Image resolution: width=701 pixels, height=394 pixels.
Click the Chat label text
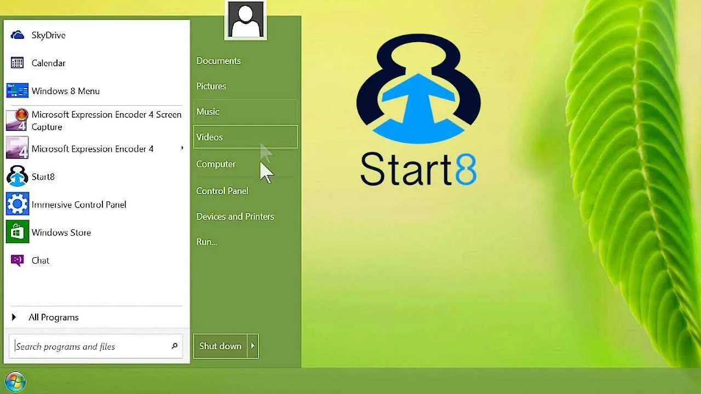coord(41,260)
